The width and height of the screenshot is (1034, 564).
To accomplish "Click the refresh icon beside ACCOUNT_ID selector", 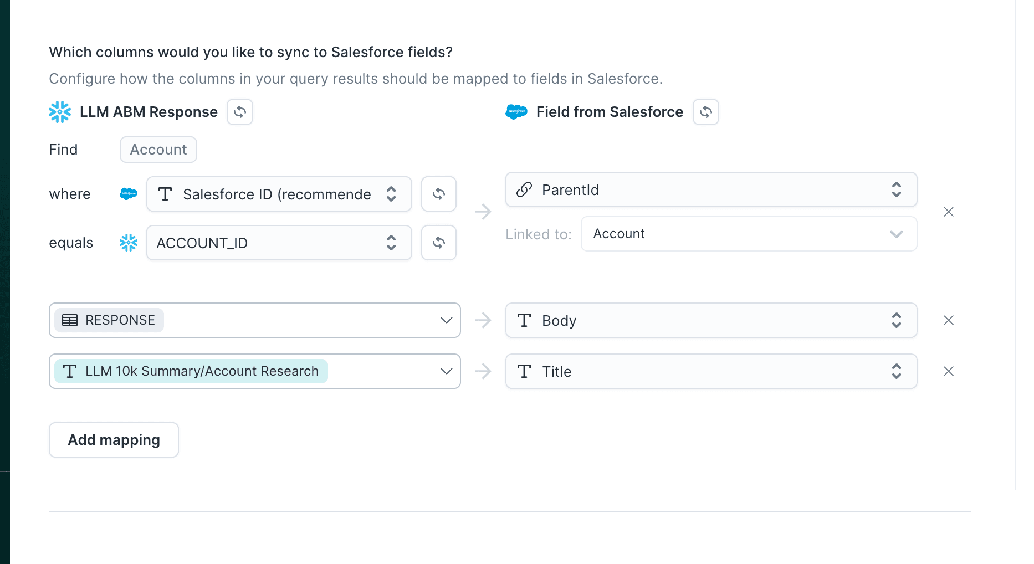I will pos(438,243).
